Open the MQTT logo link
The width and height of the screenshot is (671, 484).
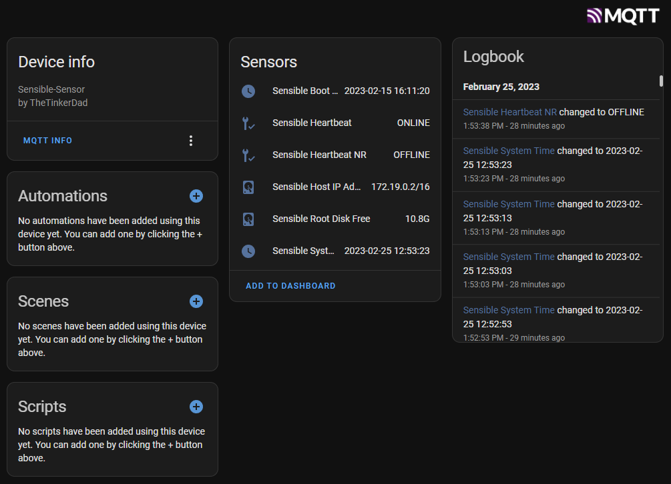pos(623,16)
